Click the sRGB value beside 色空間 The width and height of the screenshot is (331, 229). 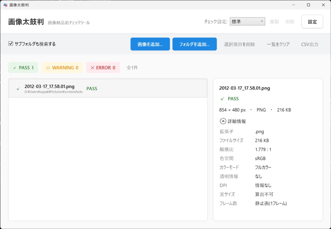[x=260, y=158]
